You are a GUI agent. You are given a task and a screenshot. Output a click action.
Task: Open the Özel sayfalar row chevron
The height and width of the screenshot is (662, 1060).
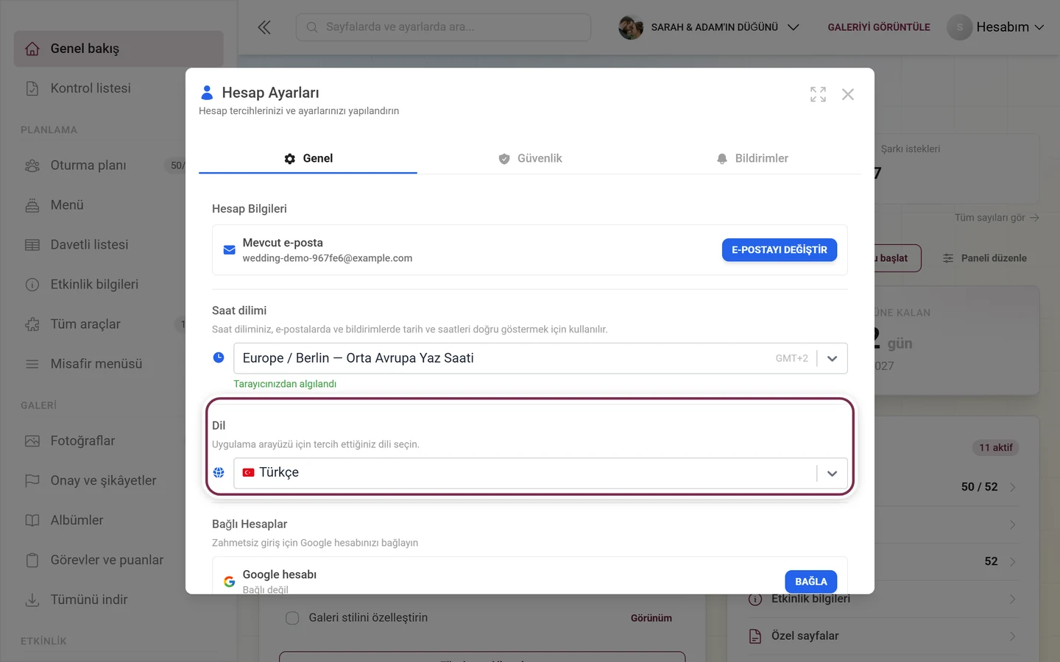pyautogui.click(x=1013, y=636)
